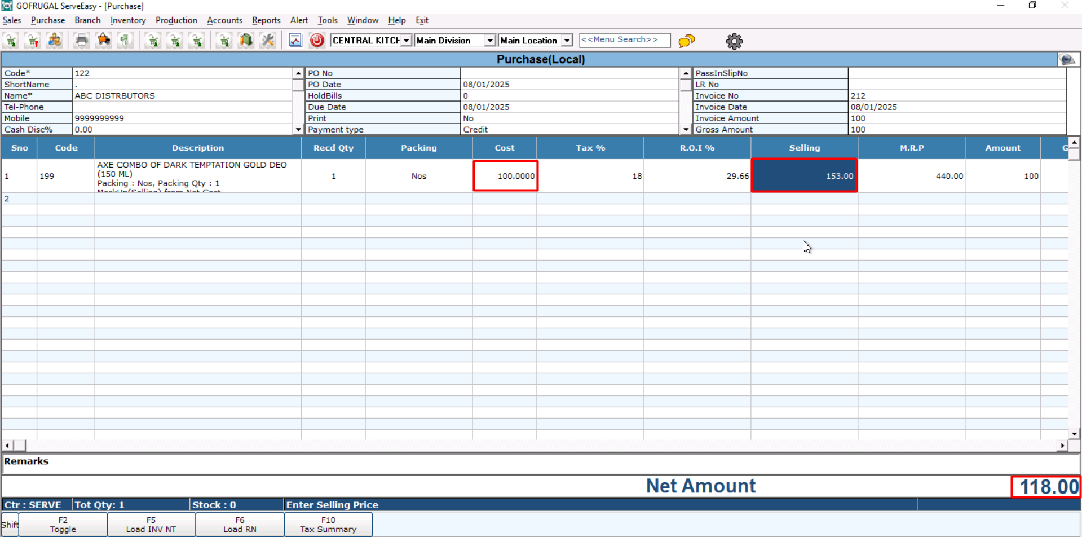The width and height of the screenshot is (1082, 537).
Task: Open the Purchase menu
Action: click(48, 20)
